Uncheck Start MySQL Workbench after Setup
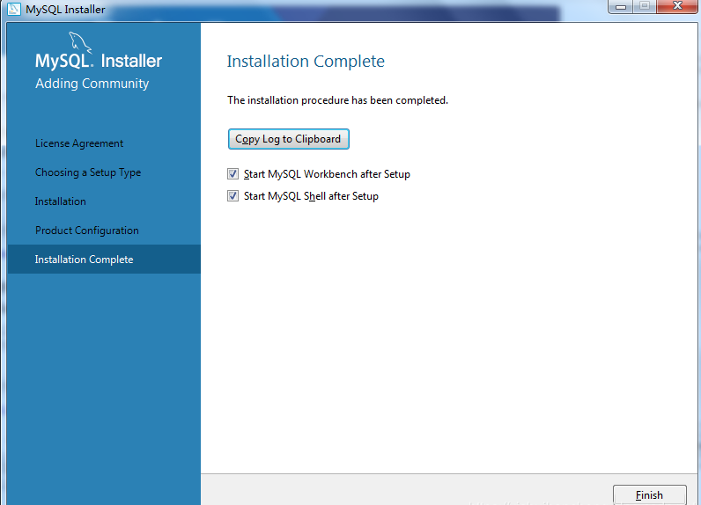Image resolution: width=701 pixels, height=505 pixels. (232, 173)
